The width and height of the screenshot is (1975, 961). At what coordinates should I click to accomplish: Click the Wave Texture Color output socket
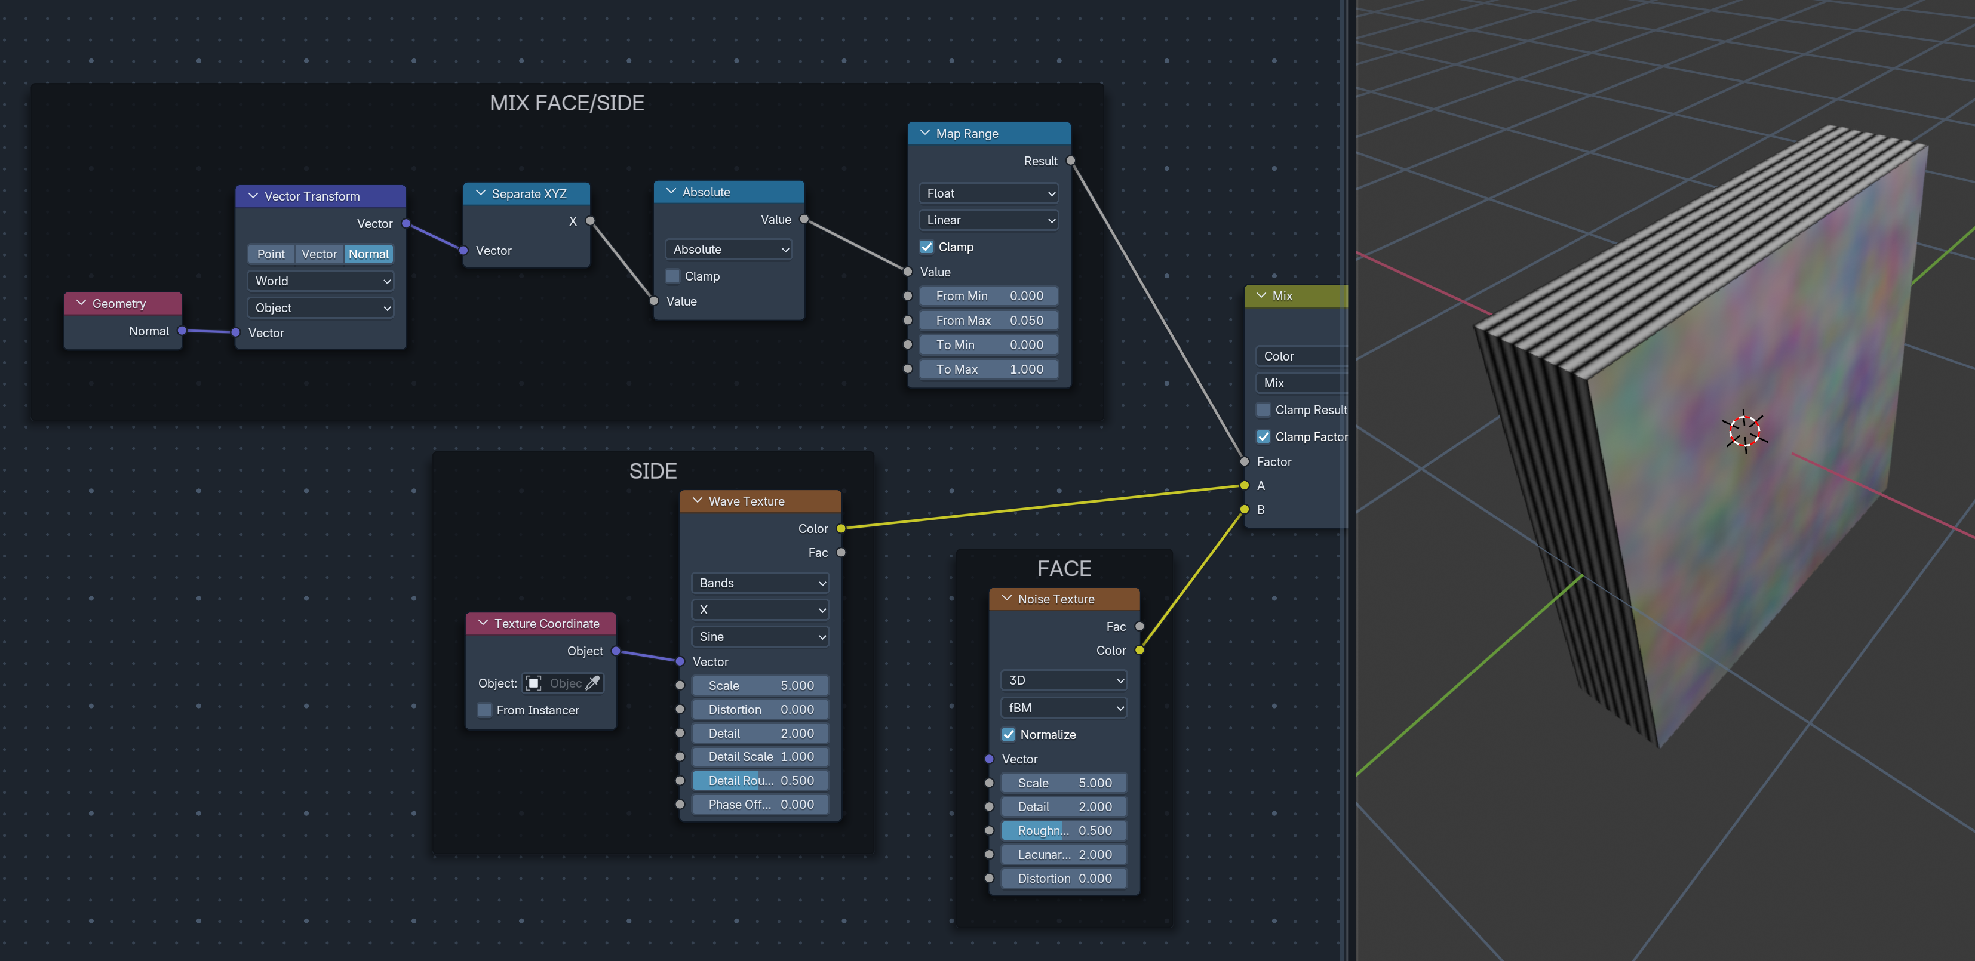(x=841, y=529)
